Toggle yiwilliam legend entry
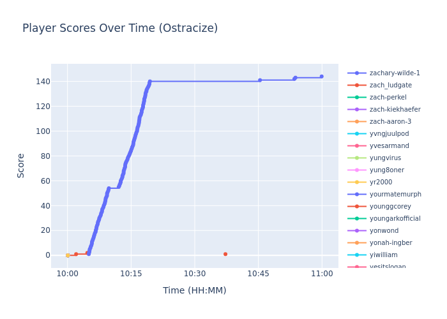 pos(383,255)
